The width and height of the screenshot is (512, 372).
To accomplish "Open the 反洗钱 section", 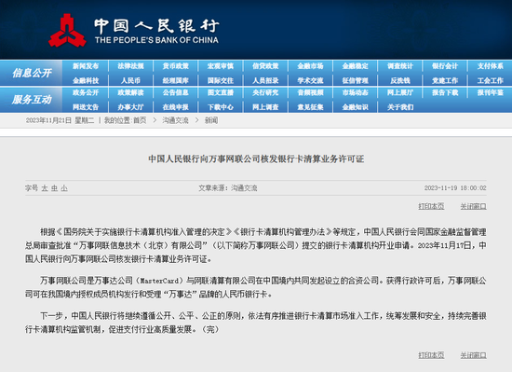I will coord(400,80).
